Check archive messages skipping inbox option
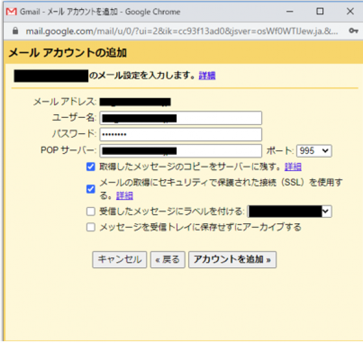The image size is (363, 343). (x=91, y=227)
